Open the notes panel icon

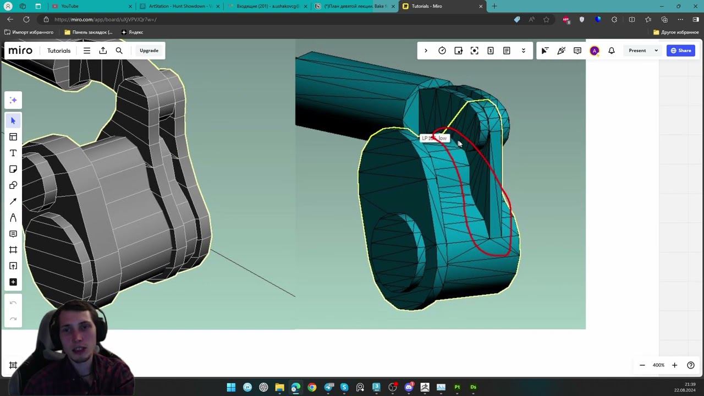[x=507, y=51]
